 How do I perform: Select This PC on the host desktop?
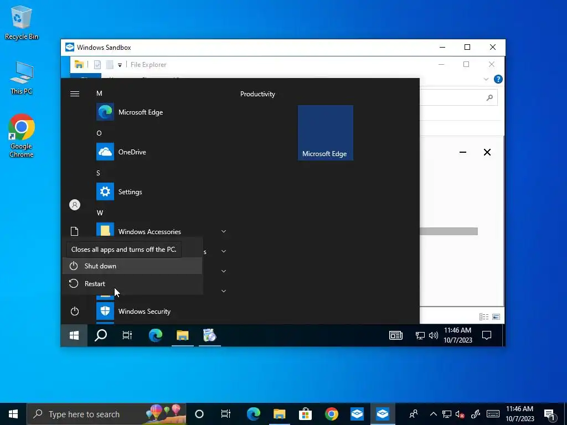click(x=22, y=78)
